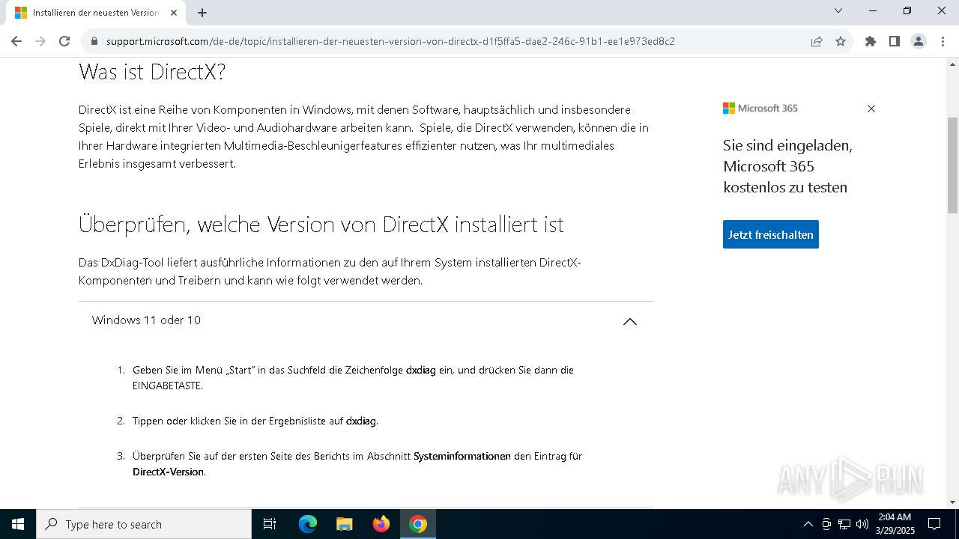
Task: Switch to Chrome in the taskbar
Action: (x=418, y=524)
